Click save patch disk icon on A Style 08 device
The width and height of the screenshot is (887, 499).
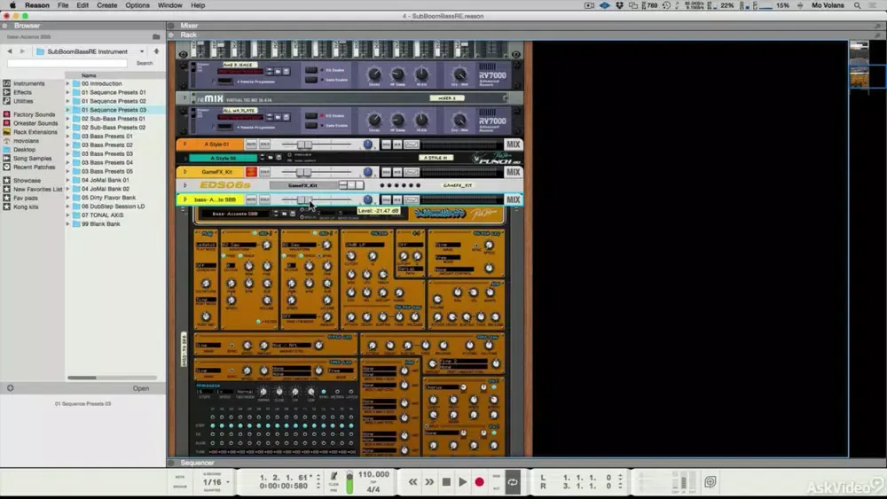[279, 158]
